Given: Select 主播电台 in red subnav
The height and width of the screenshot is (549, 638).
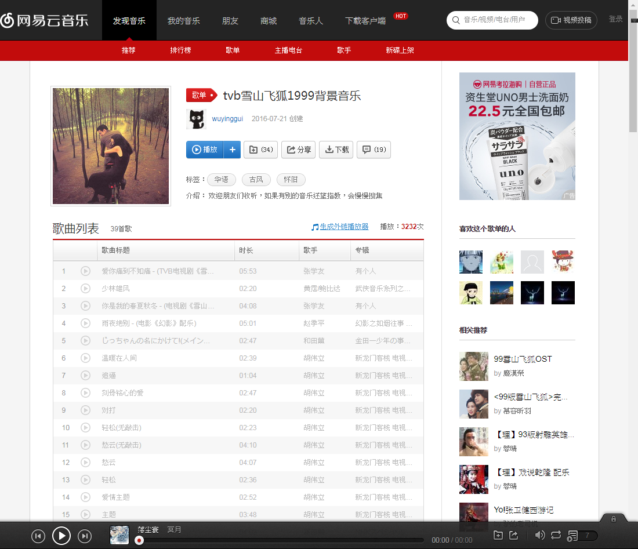Looking at the screenshot, I should 288,50.
